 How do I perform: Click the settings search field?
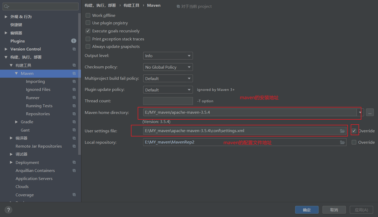tap(41, 6)
